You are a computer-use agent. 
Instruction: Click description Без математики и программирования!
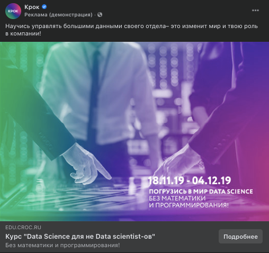coord(62,245)
